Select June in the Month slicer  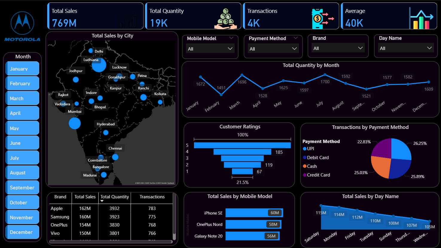[22, 143]
